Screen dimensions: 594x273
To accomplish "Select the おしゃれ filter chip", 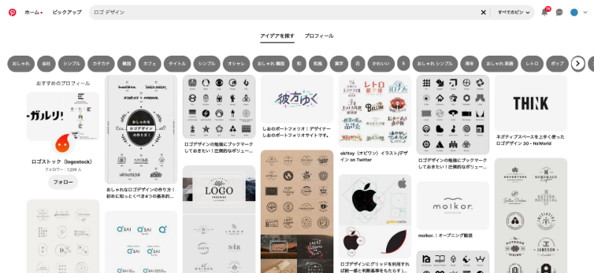I will 22,64.
